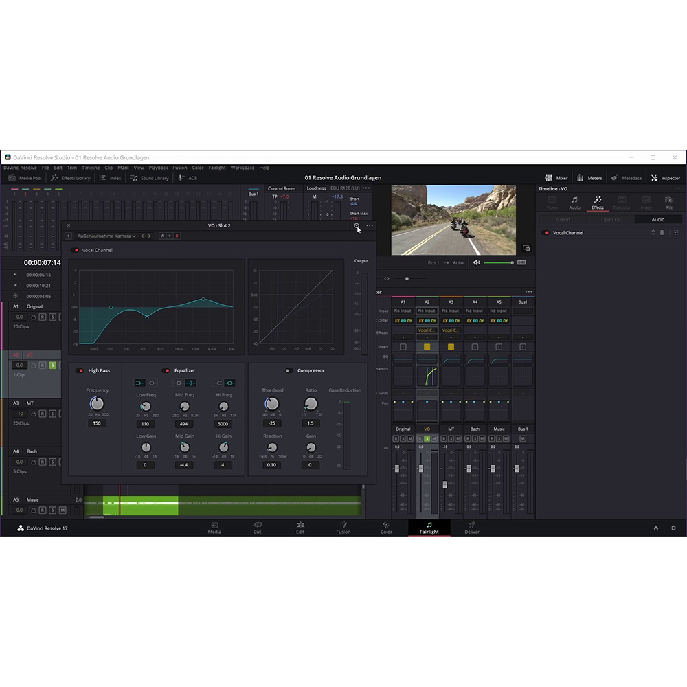
Task: Open the Meters panel
Action: point(589,178)
